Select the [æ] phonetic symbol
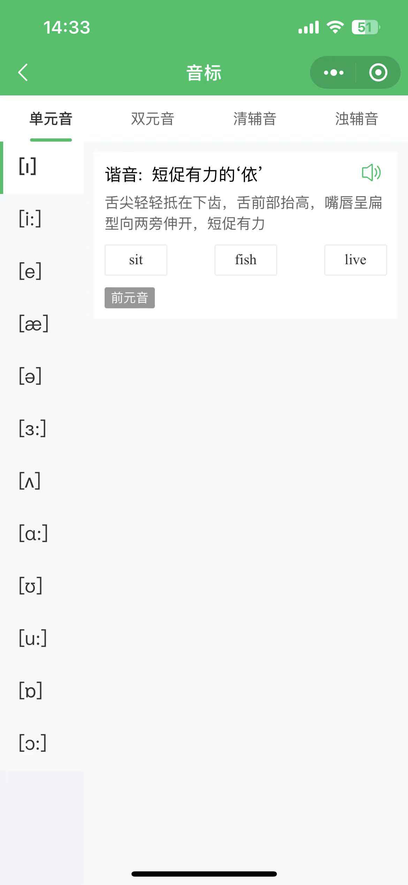Image resolution: width=408 pixels, height=885 pixels. coord(34,324)
